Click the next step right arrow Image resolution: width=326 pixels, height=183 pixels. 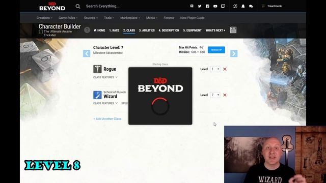234,53
